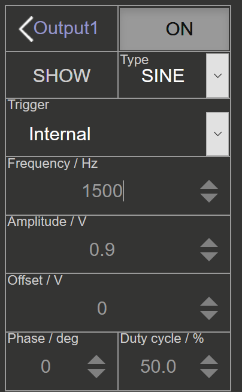Lower amplitude using the down arrow
Viewport: 242px width, 392px height.
point(209,257)
